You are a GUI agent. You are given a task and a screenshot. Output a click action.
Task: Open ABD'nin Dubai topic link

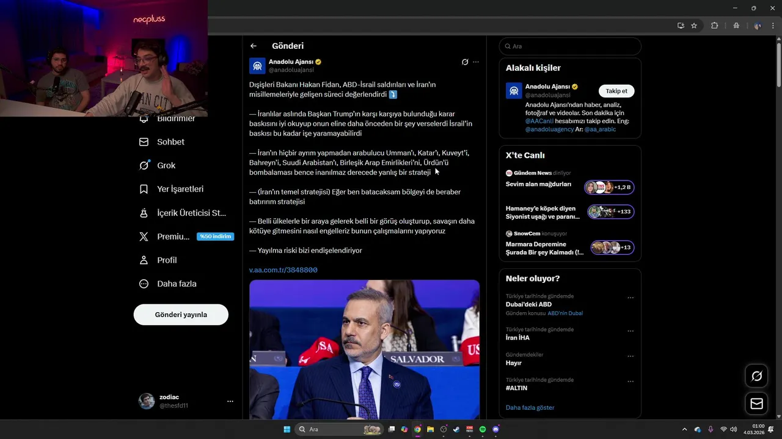pyautogui.click(x=565, y=313)
